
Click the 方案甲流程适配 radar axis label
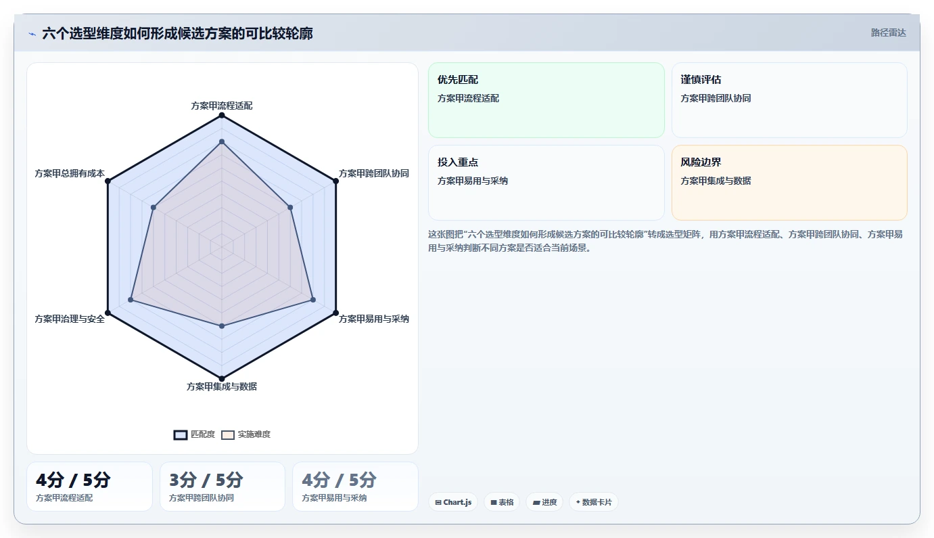coord(222,106)
